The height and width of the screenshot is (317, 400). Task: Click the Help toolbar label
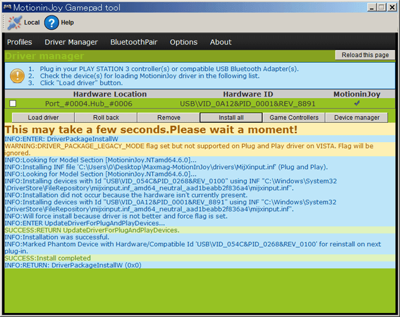coord(67,22)
